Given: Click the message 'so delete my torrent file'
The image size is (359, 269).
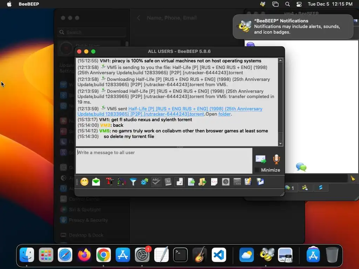Looking at the screenshot, I should 129,137.
